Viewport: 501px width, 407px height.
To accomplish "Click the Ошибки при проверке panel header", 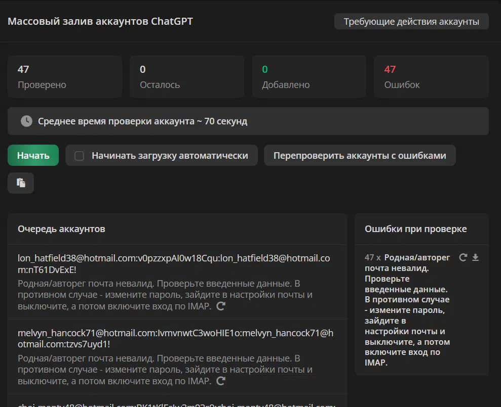I will point(415,229).
